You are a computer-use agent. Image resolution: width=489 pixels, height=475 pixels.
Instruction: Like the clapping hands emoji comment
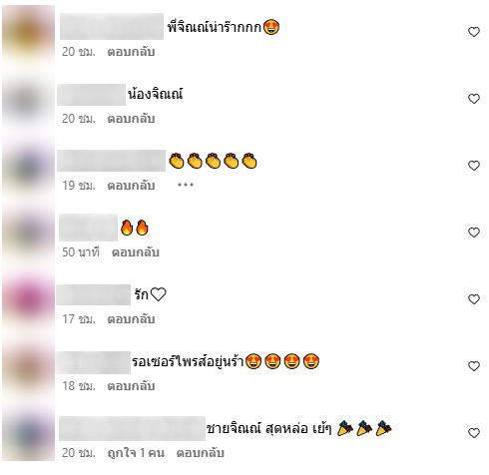pyautogui.click(x=474, y=166)
